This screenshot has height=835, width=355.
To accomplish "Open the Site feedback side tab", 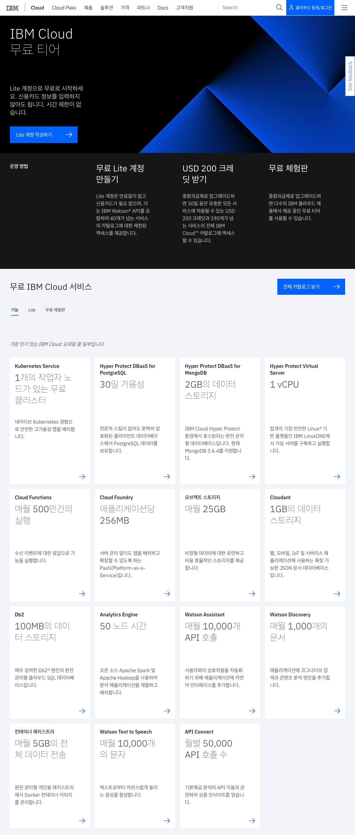I will click(350, 76).
